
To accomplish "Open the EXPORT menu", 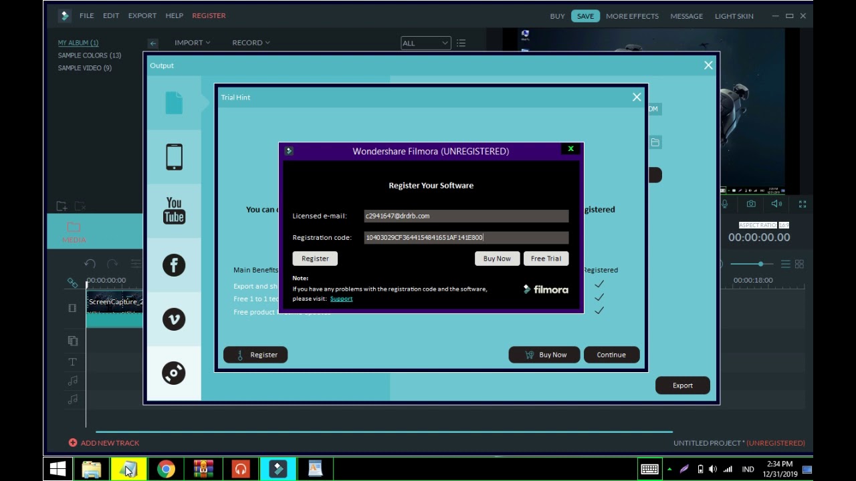I will tap(142, 15).
